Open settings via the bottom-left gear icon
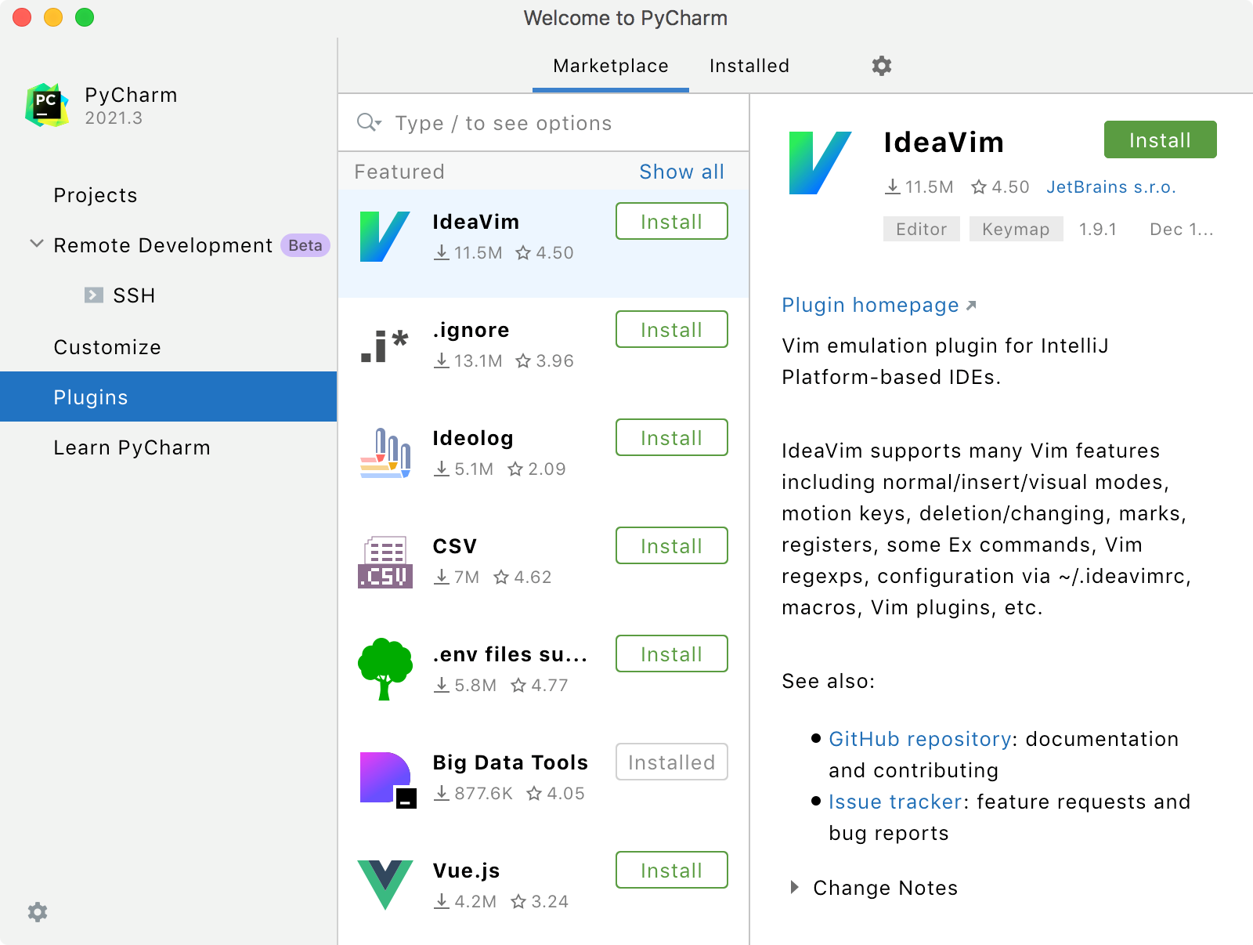1253x945 pixels. [36, 912]
